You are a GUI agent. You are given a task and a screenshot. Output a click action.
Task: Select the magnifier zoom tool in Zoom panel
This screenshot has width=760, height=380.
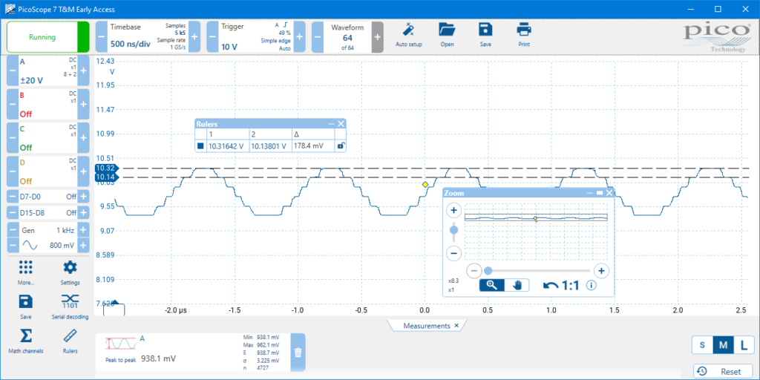pyautogui.click(x=492, y=285)
